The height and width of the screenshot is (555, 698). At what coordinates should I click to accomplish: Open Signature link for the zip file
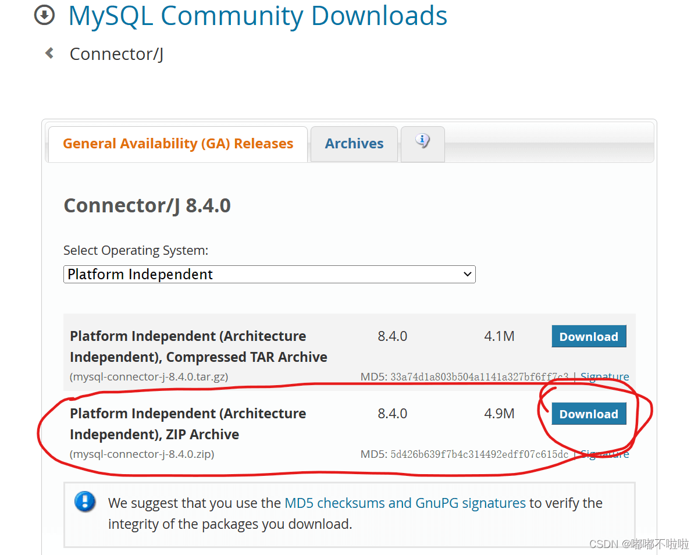point(604,454)
